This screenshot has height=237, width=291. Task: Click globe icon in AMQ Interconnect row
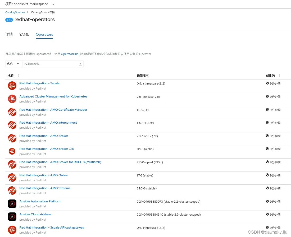(267, 123)
